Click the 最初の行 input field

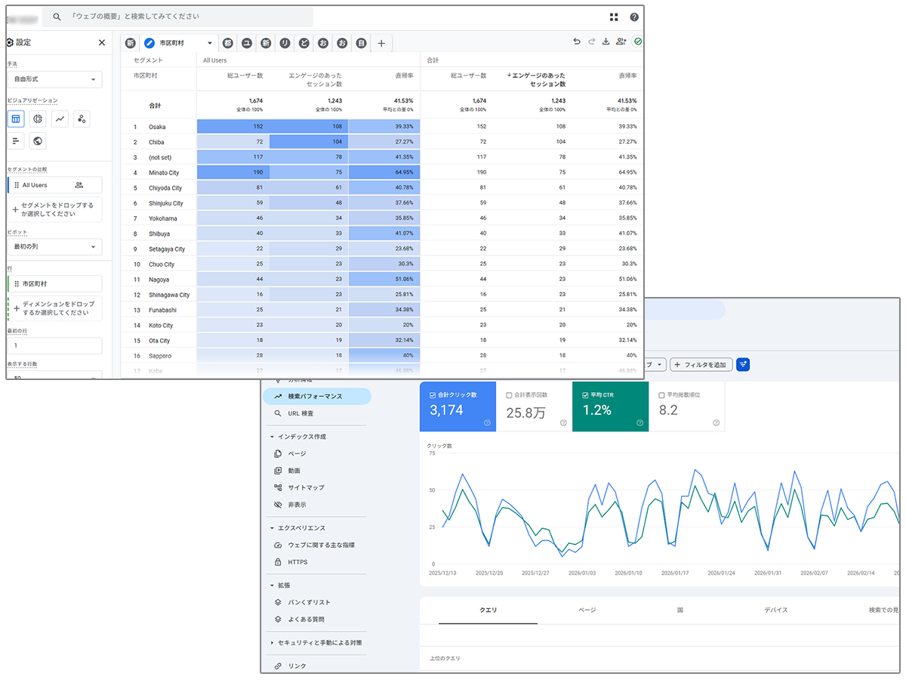coord(54,345)
